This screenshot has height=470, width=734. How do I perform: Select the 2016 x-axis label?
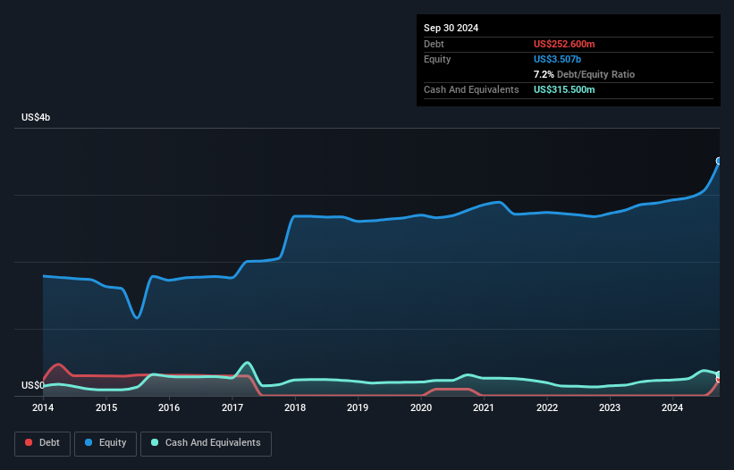pos(169,407)
